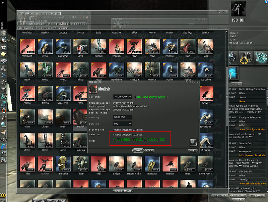268x202 pixels.
Task: Select the Executioner ship thumbnail
Action: tap(206, 117)
